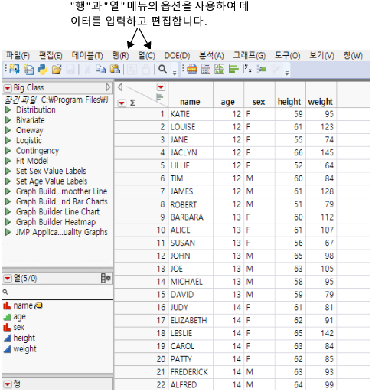Run Graph Builder Heatmap via green triangle
This screenshot has width=372, height=392.
[x=8, y=222]
